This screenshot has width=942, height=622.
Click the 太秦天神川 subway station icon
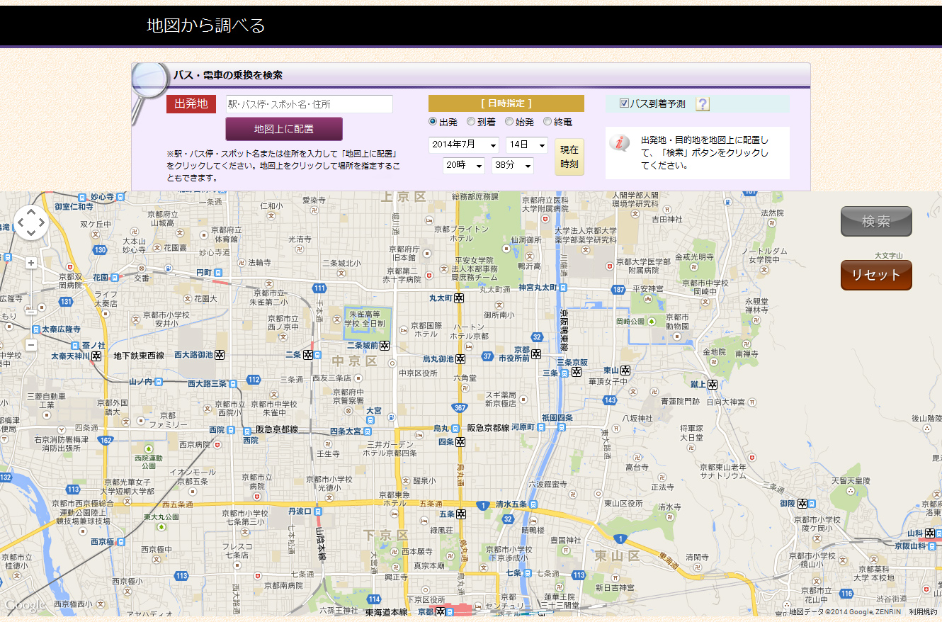click(x=96, y=356)
